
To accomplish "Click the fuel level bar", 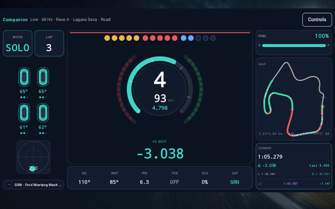I will pyautogui.click(x=294, y=45).
